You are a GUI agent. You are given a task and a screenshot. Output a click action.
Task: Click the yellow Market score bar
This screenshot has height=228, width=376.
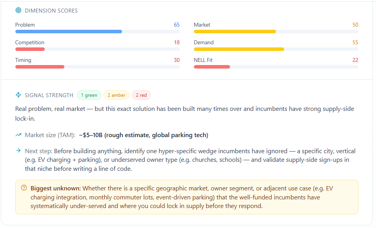point(235,32)
